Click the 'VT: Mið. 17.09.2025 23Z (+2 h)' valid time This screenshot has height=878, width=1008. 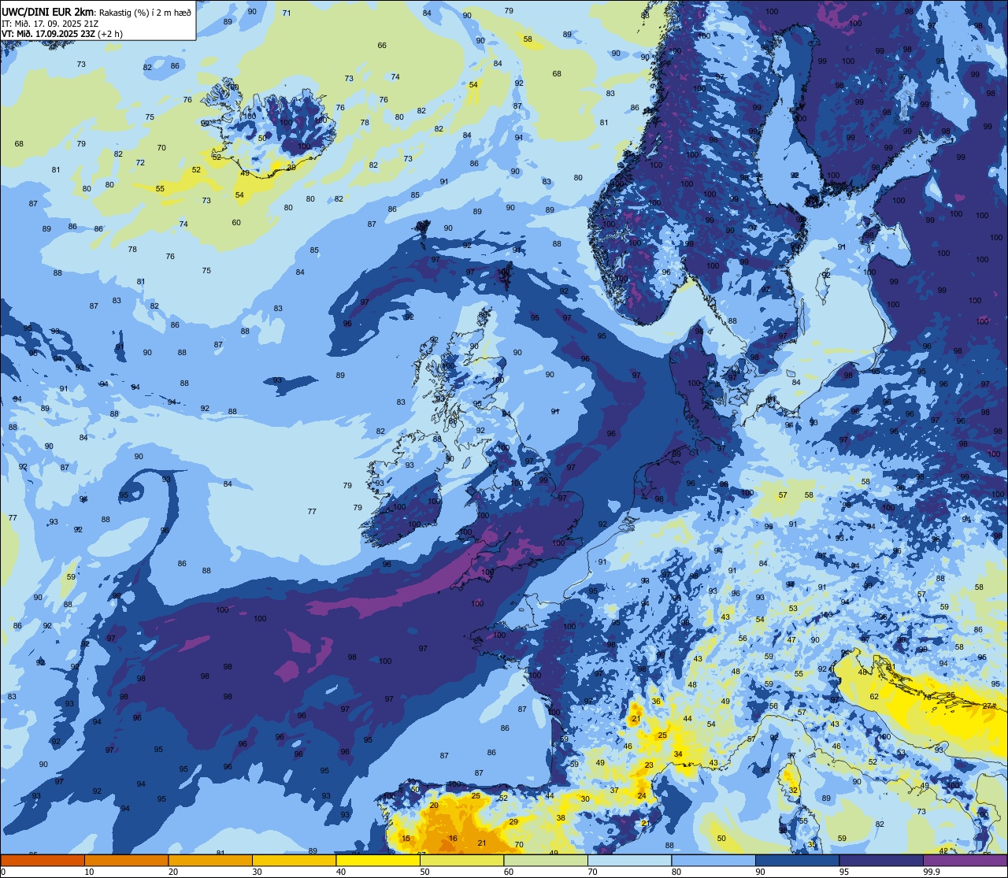(61, 34)
